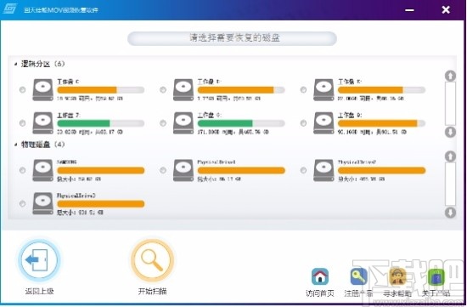Click the hard disk icon for 工作盘 D:
The height and width of the screenshot is (307, 467).
(183, 90)
